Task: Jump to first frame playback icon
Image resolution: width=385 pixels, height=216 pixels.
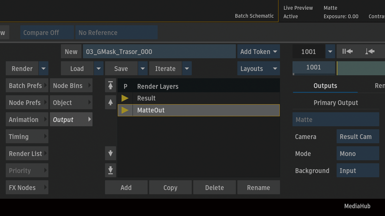Action: [347, 51]
